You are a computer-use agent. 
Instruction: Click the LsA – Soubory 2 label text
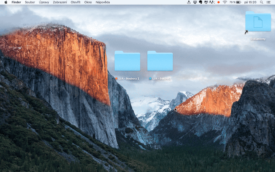tap(129, 78)
